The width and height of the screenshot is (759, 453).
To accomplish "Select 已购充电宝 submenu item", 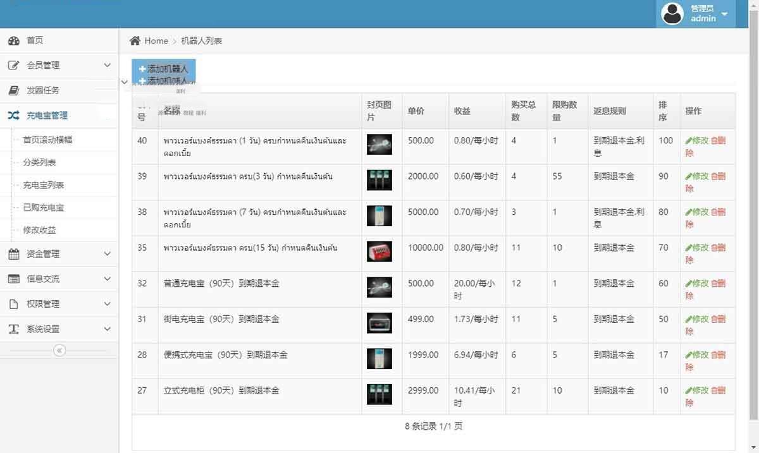I will [44, 208].
